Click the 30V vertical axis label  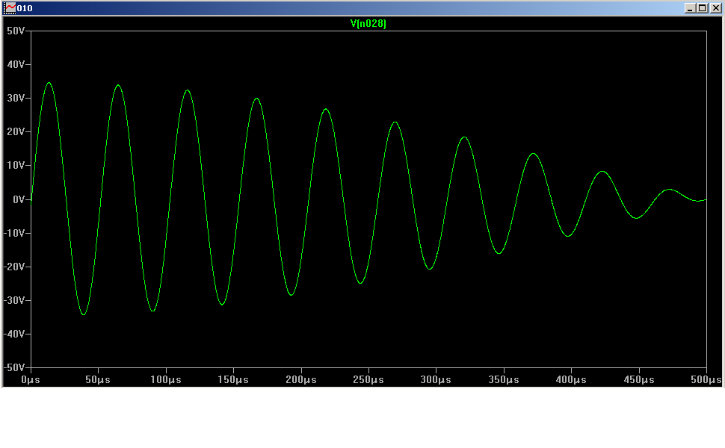(x=16, y=98)
